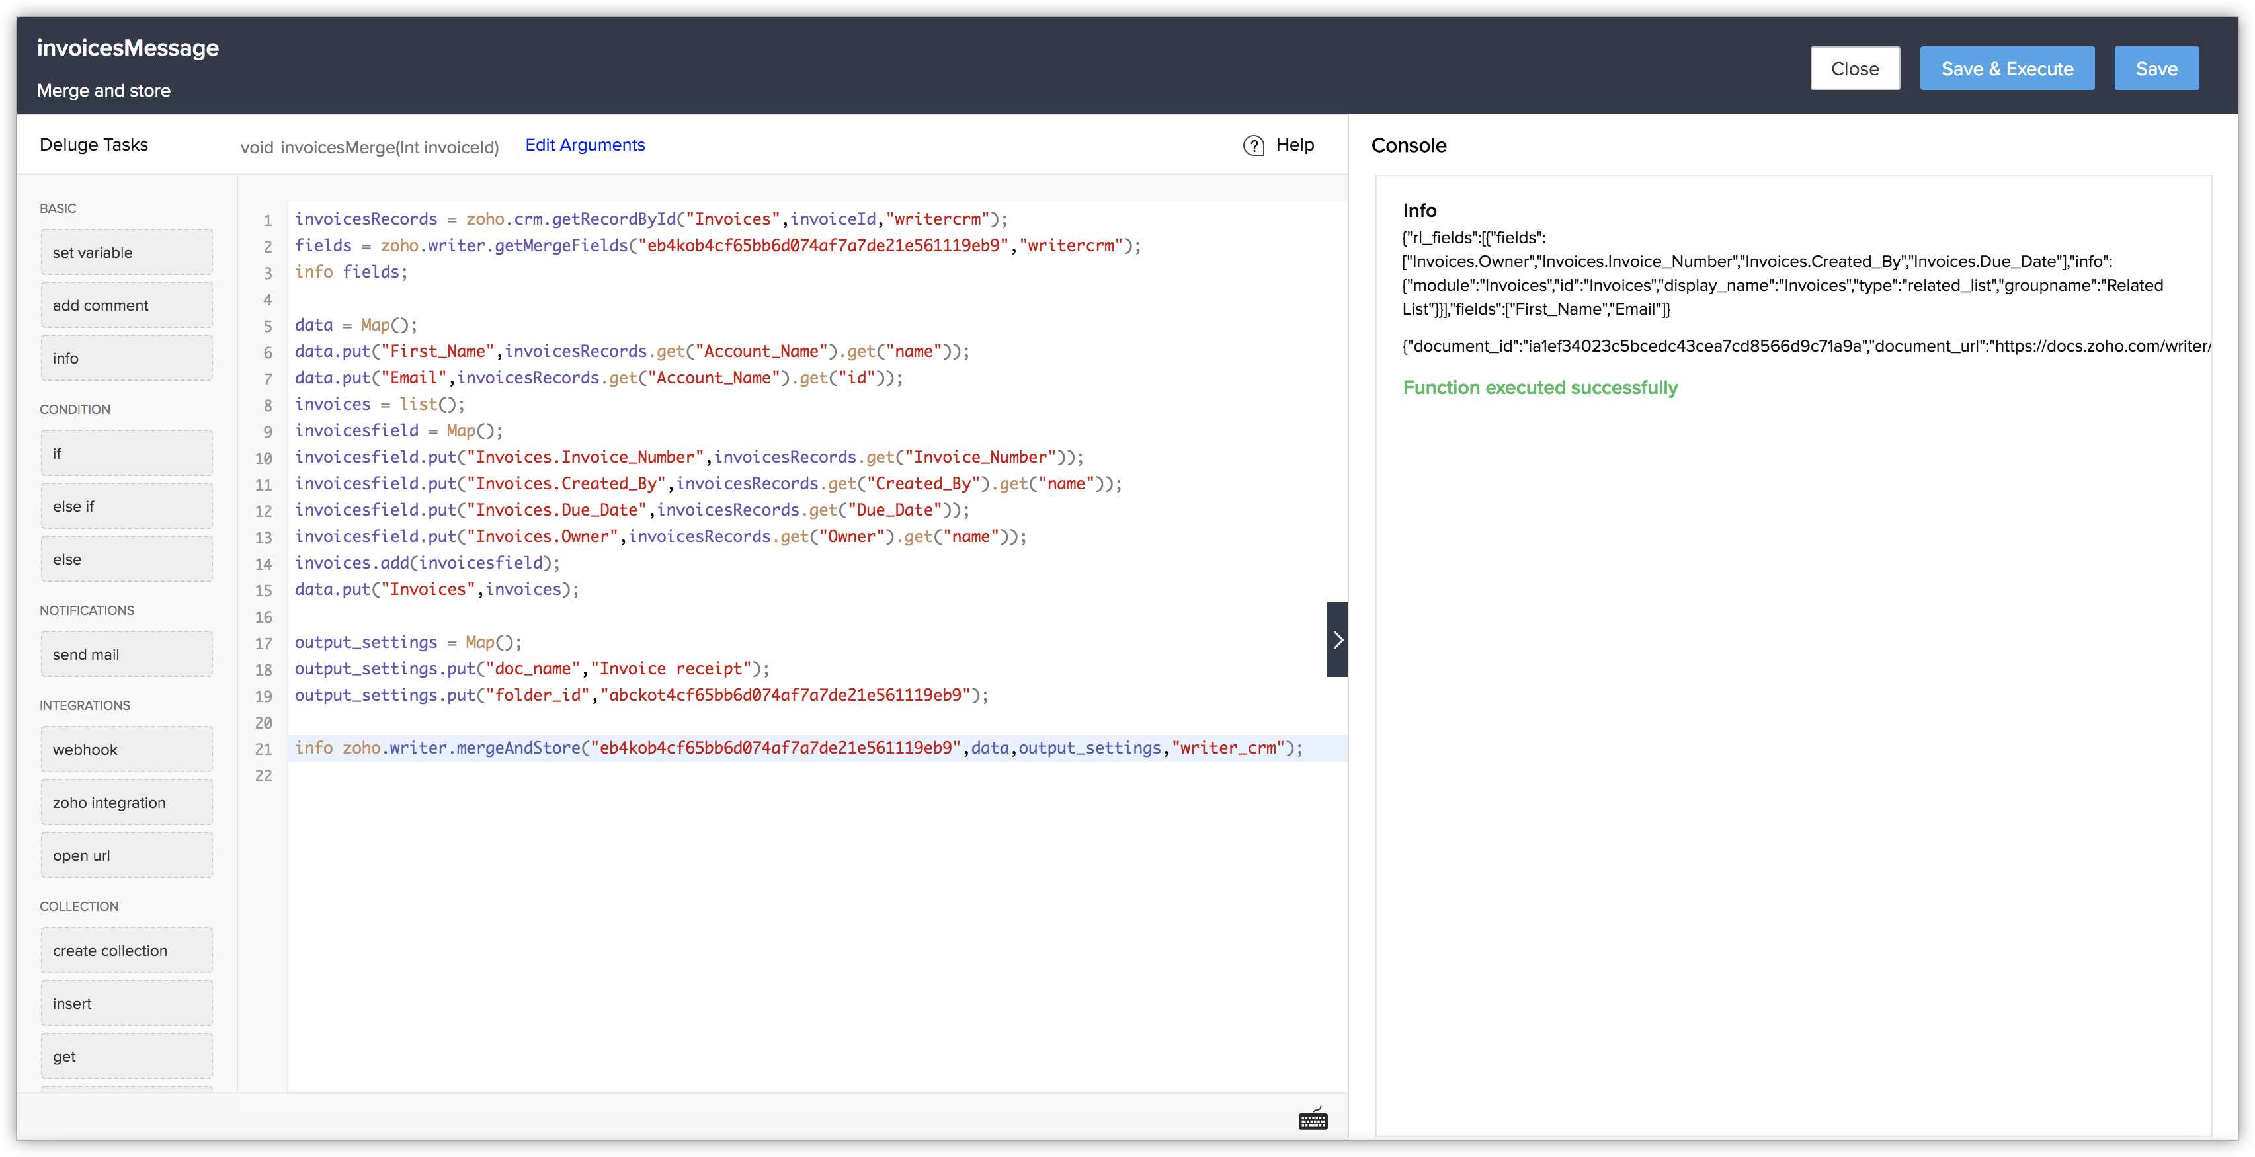Click the rl_fields console output text
The image size is (2255, 1157).
click(x=1782, y=273)
